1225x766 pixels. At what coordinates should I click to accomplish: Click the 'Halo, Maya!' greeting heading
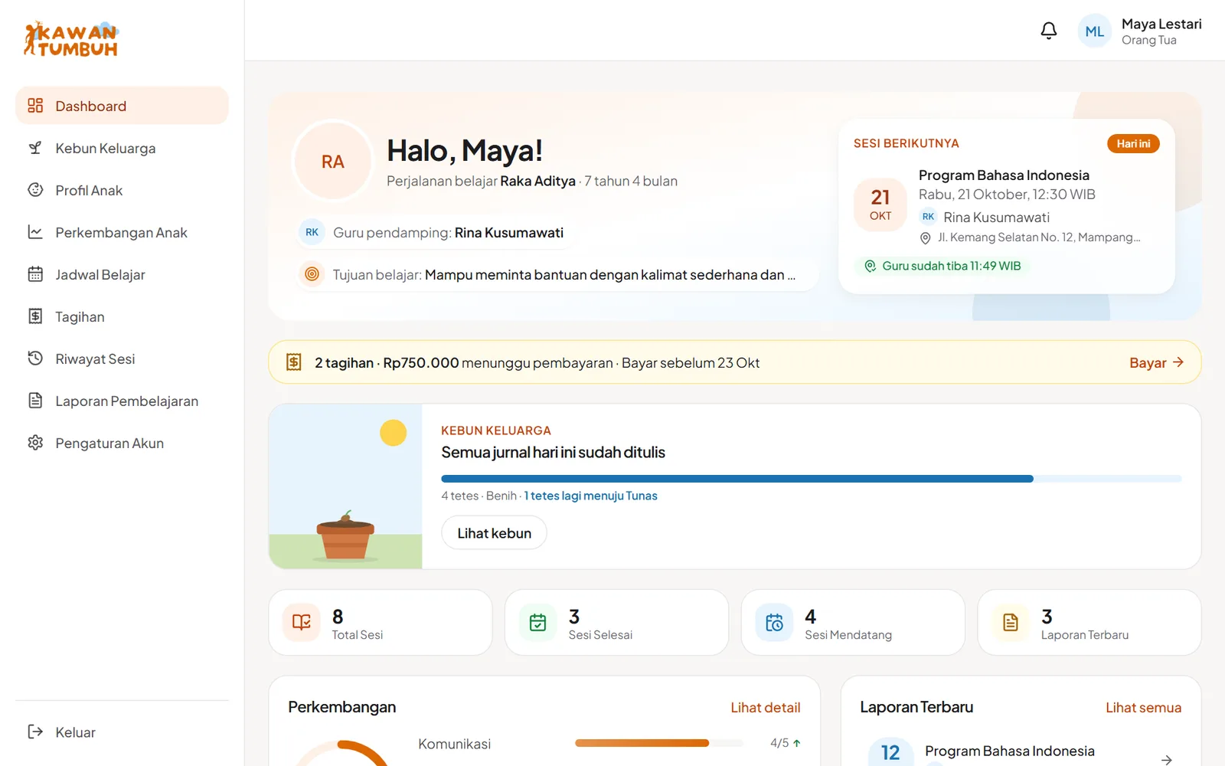pyautogui.click(x=465, y=151)
